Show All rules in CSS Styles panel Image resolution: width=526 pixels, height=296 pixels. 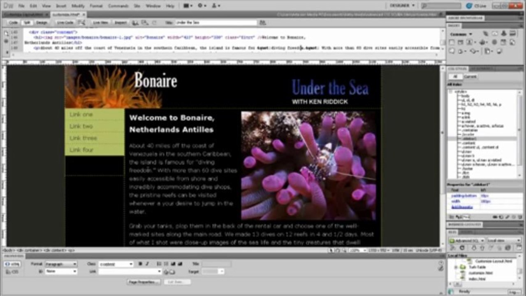pyautogui.click(x=455, y=76)
